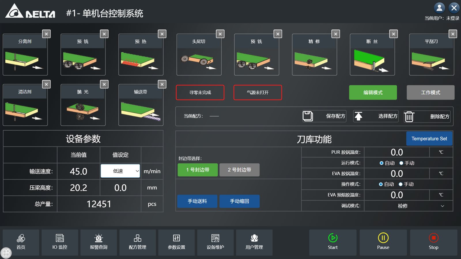Set 操作模式 to 自动
This screenshot has height=259, width=461.
click(381, 184)
